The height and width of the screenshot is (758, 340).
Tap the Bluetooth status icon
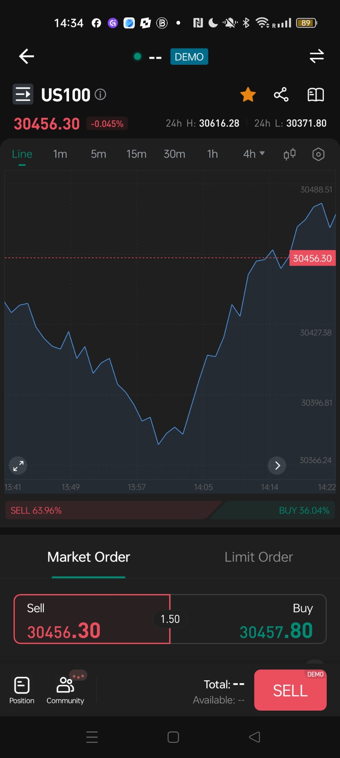[246, 23]
